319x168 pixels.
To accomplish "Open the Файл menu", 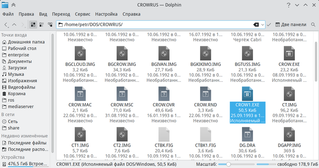I will pos(8,14).
